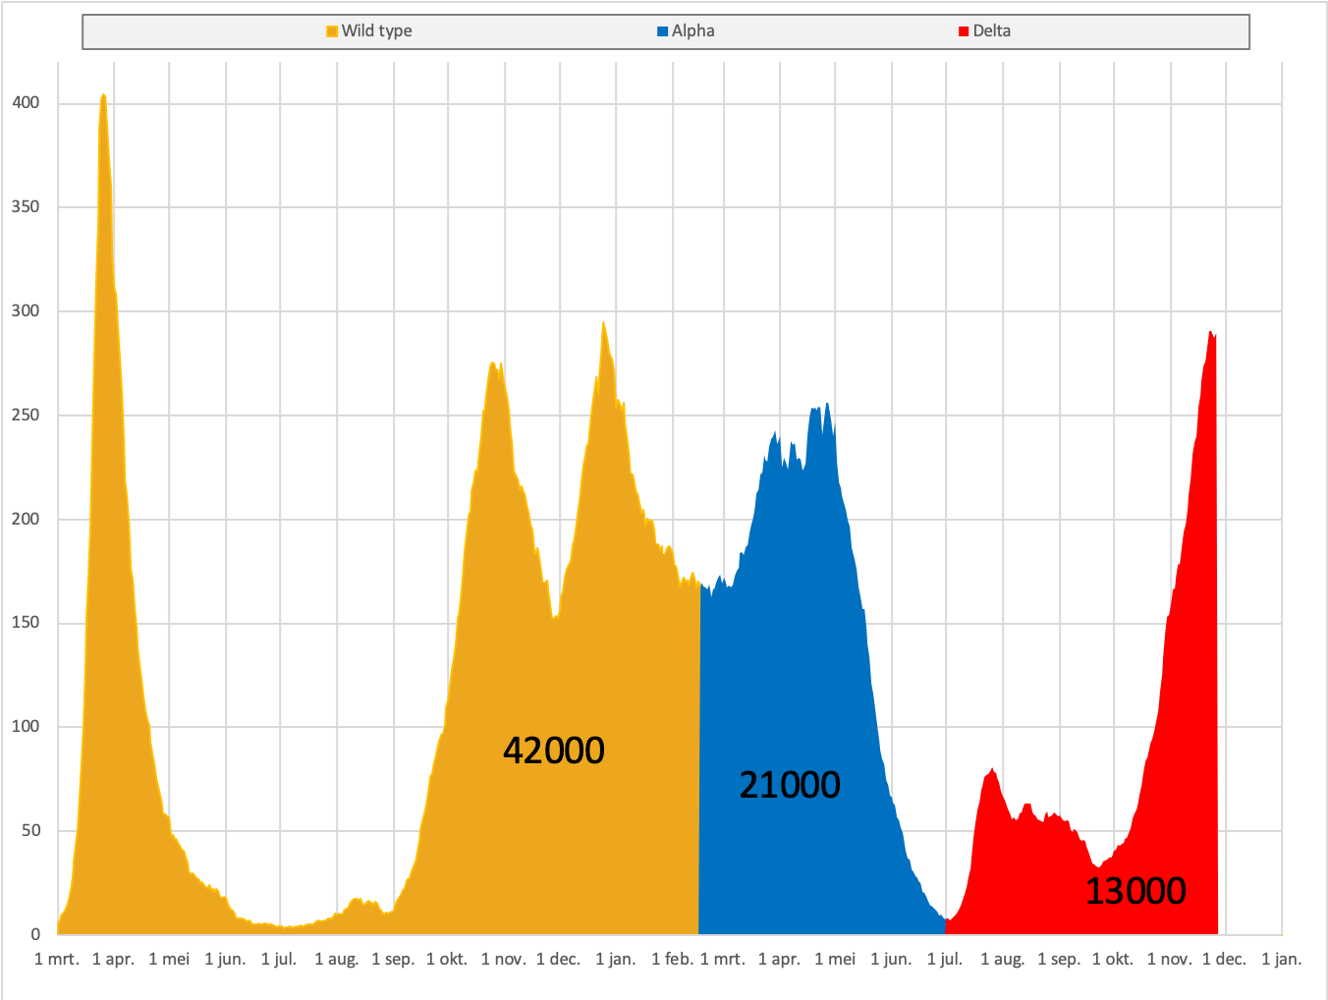Click the last 1 jan. x-axis label
1328x1000 pixels.
coord(1282,960)
